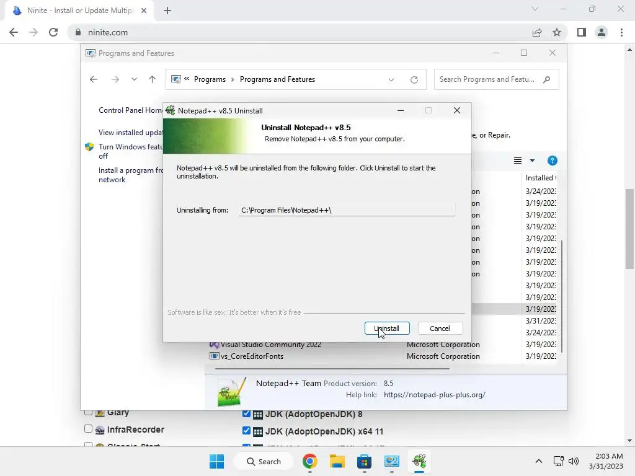Click the programs list horizontal scrollbar
Screen dimensions: 635x476
[x=332, y=369]
